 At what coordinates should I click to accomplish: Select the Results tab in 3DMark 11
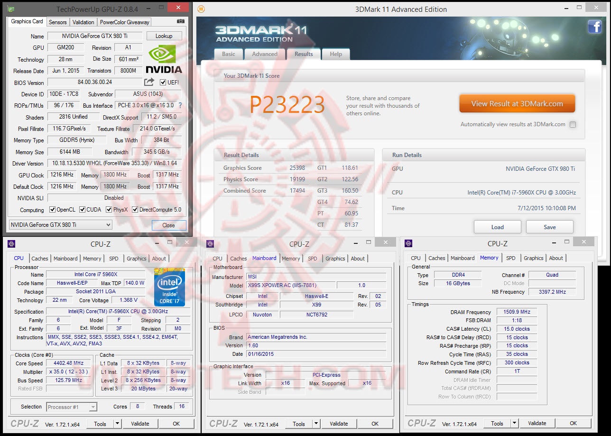(304, 54)
